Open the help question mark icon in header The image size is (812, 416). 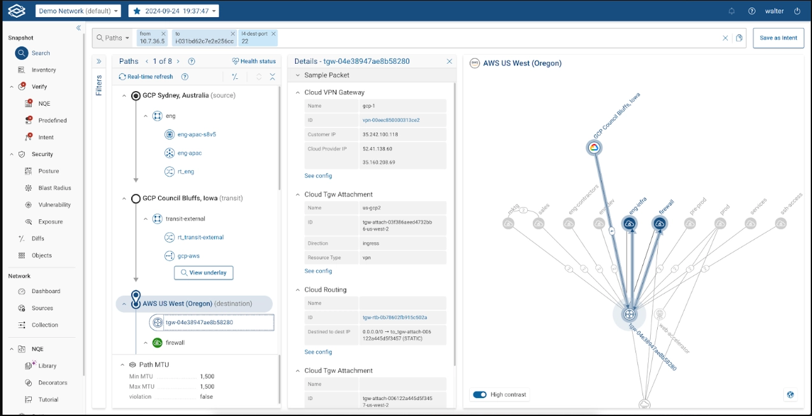[x=751, y=11]
